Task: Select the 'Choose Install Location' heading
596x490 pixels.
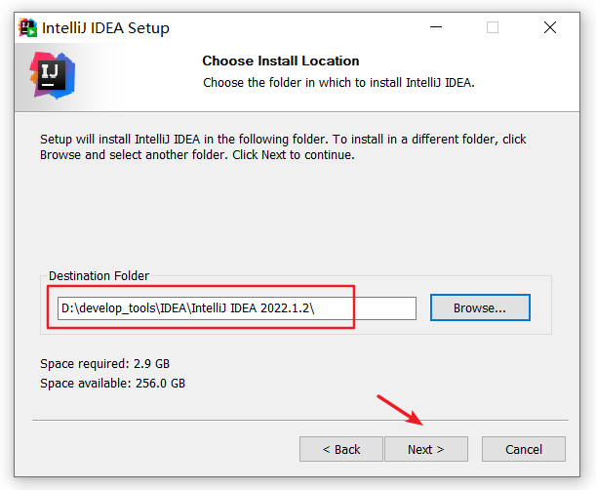Action: pyautogui.click(x=281, y=61)
